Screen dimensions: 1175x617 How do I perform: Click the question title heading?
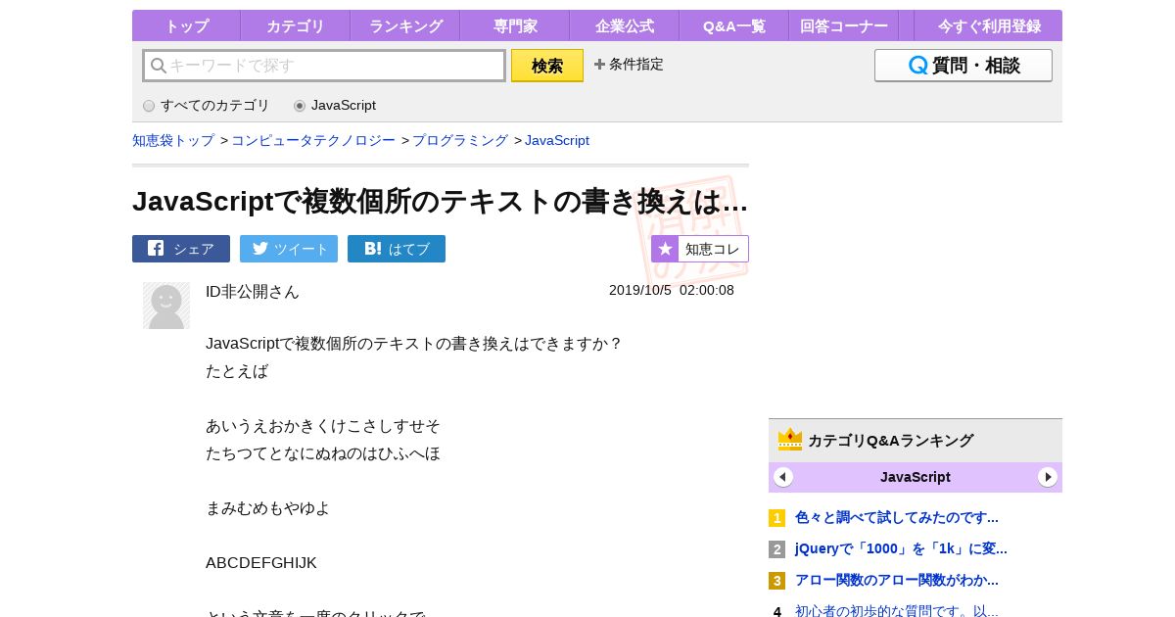pyautogui.click(x=441, y=202)
